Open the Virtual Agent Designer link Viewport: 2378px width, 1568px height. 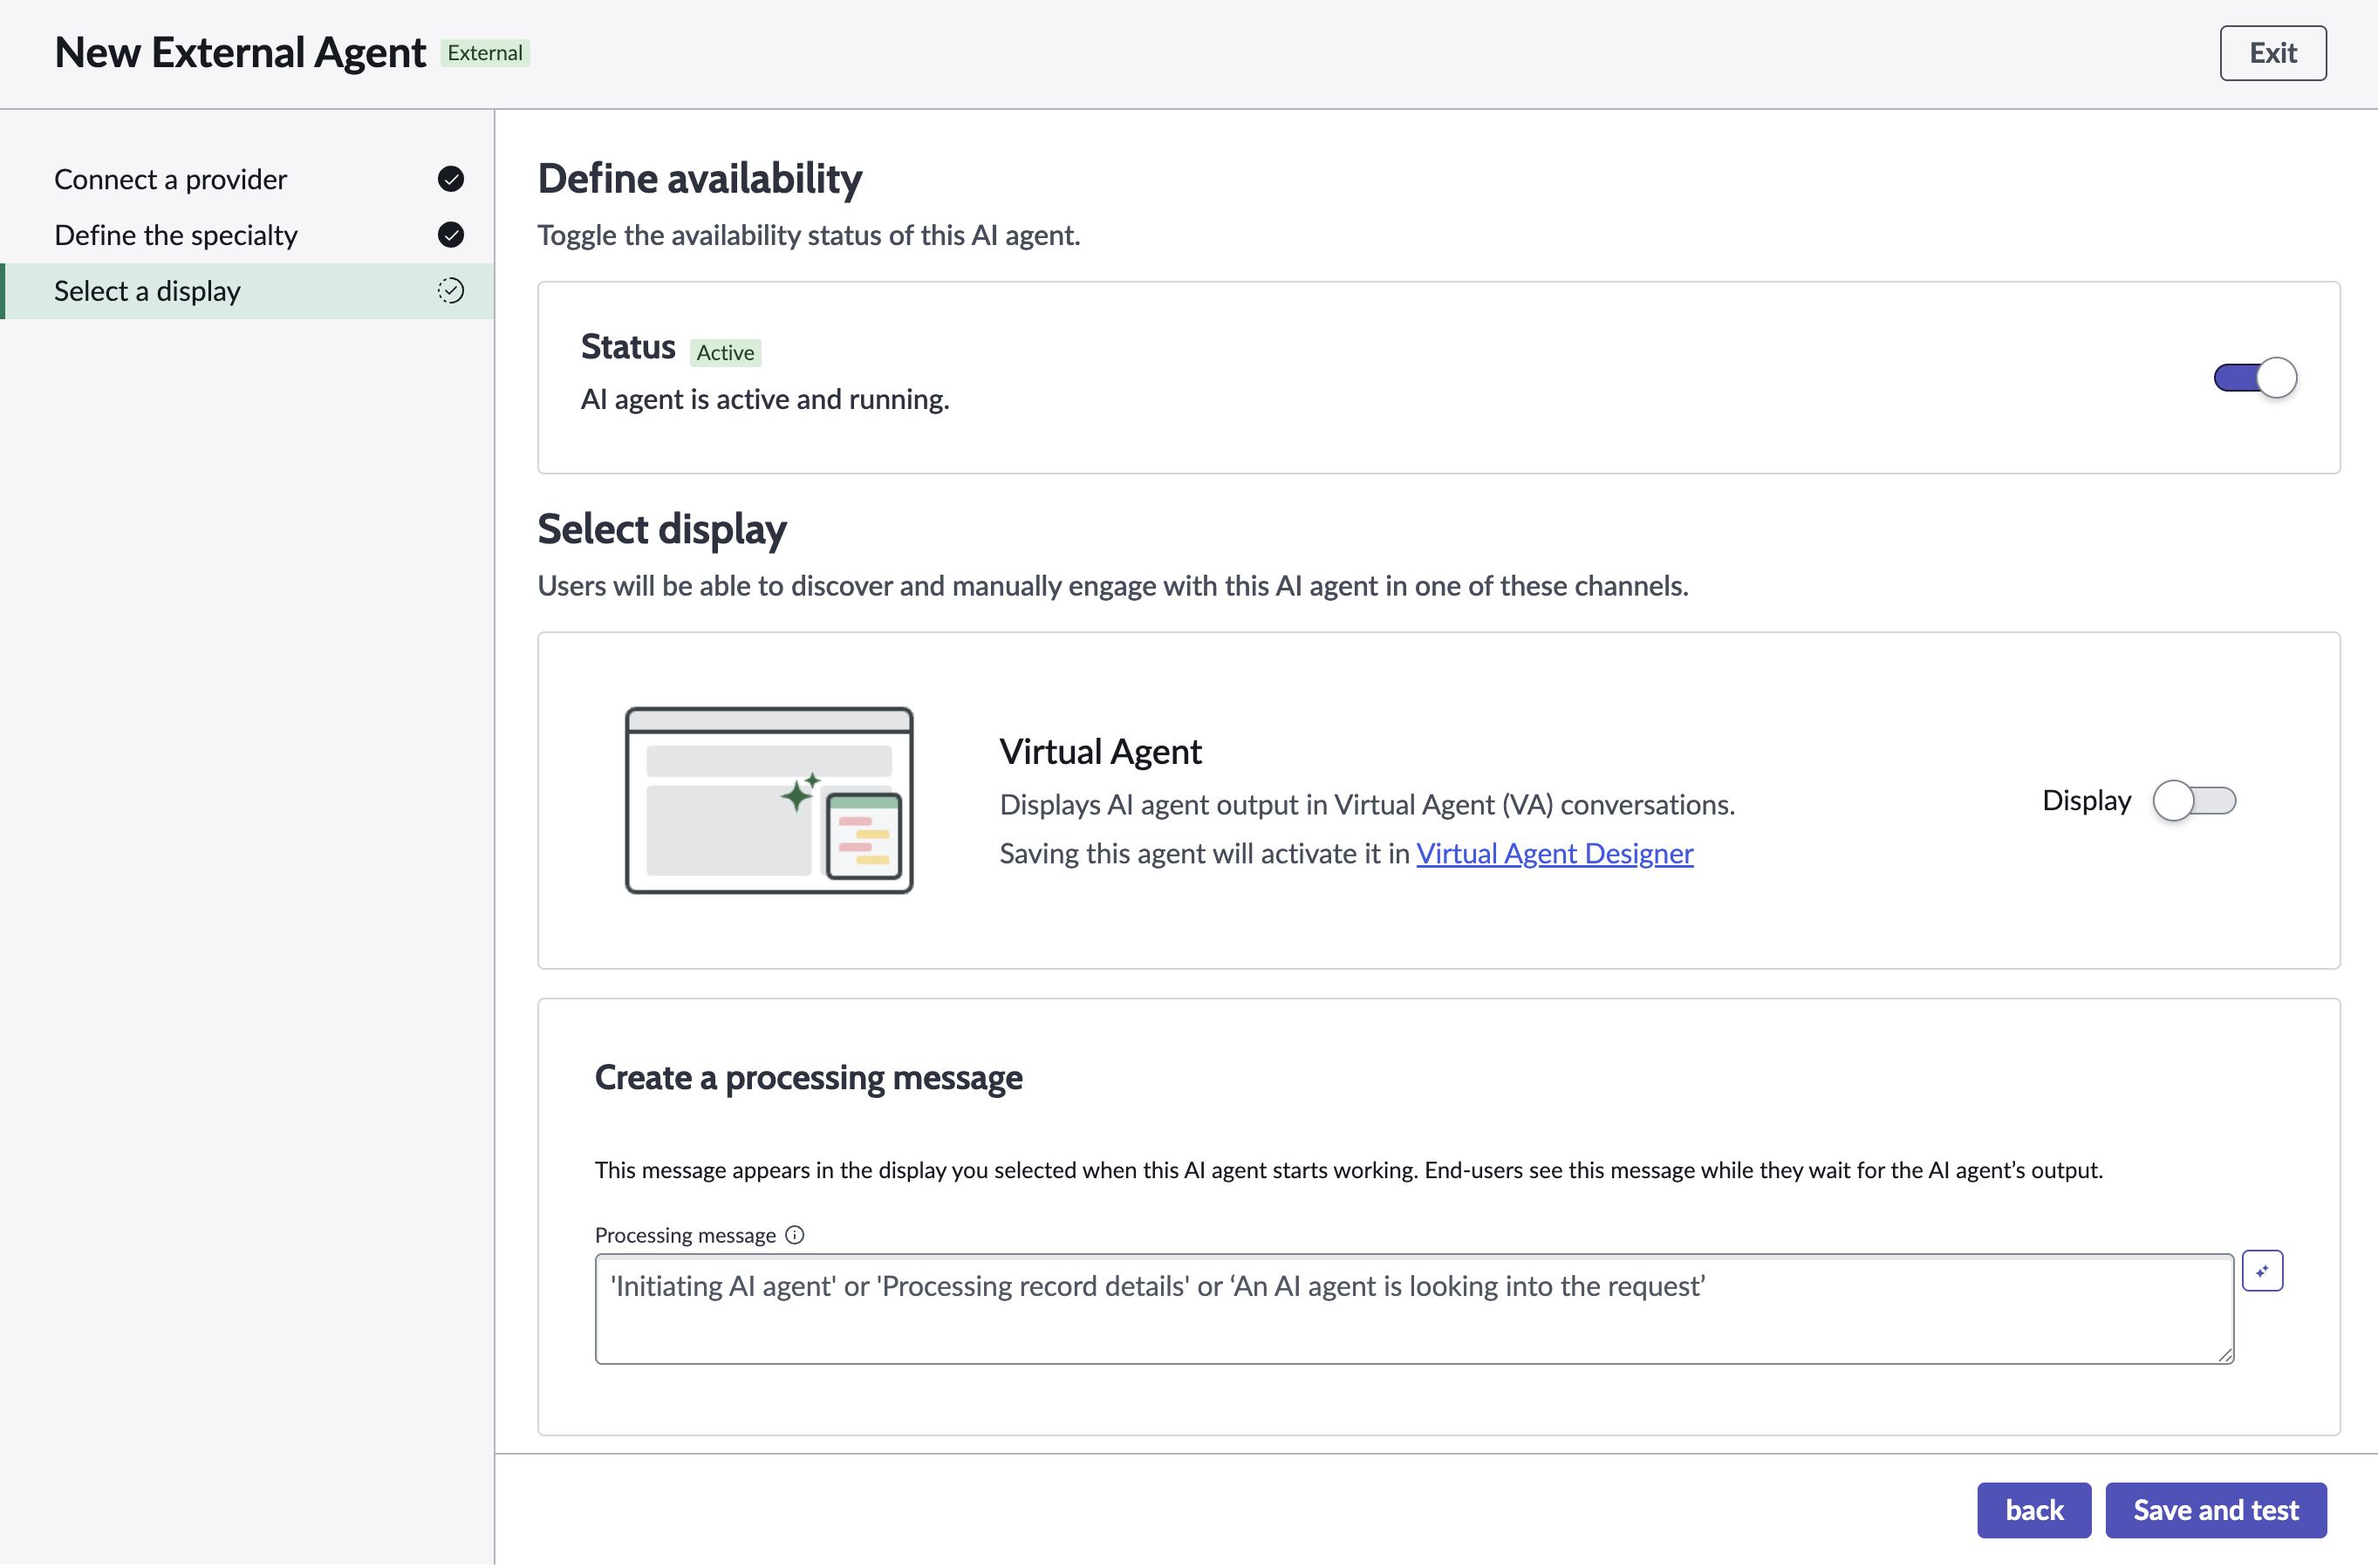click(1554, 853)
